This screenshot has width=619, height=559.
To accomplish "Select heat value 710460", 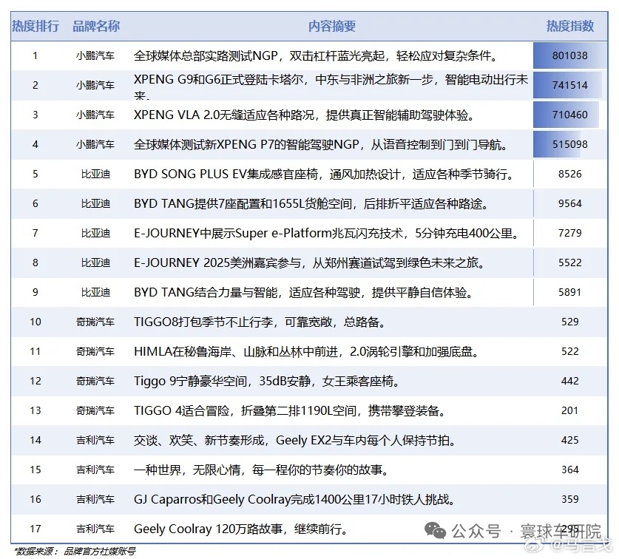I will coord(570,115).
